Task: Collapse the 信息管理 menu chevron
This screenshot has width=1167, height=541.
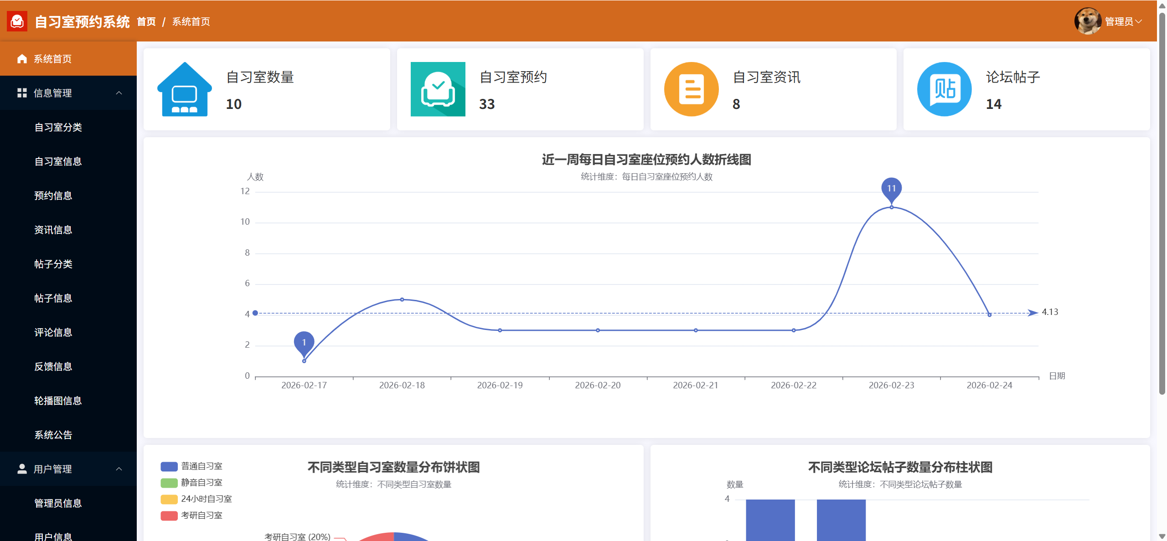Action: (119, 93)
